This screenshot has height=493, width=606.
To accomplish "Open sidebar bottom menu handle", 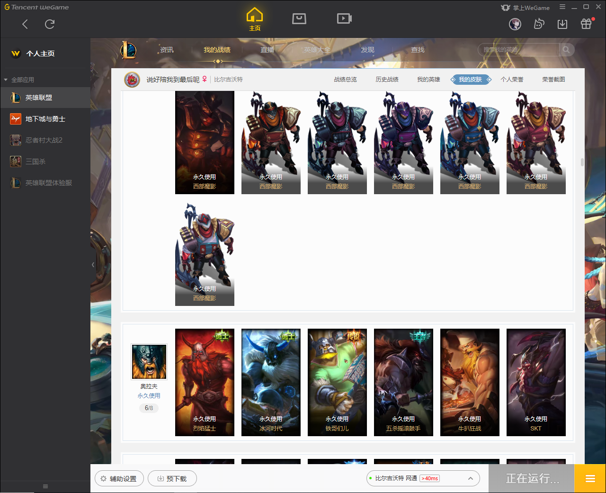I will pyautogui.click(x=45, y=486).
